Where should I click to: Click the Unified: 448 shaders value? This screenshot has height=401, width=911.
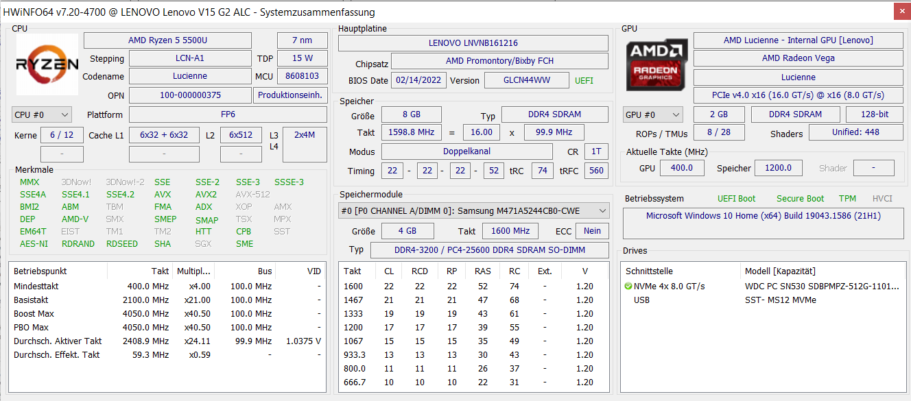[x=856, y=132]
